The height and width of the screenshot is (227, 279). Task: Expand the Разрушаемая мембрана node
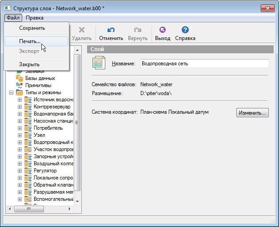tap(20, 192)
